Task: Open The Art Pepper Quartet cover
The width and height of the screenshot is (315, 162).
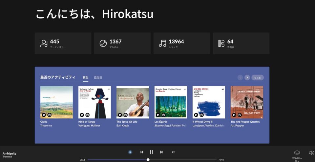Action: pyautogui.click(x=247, y=102)
